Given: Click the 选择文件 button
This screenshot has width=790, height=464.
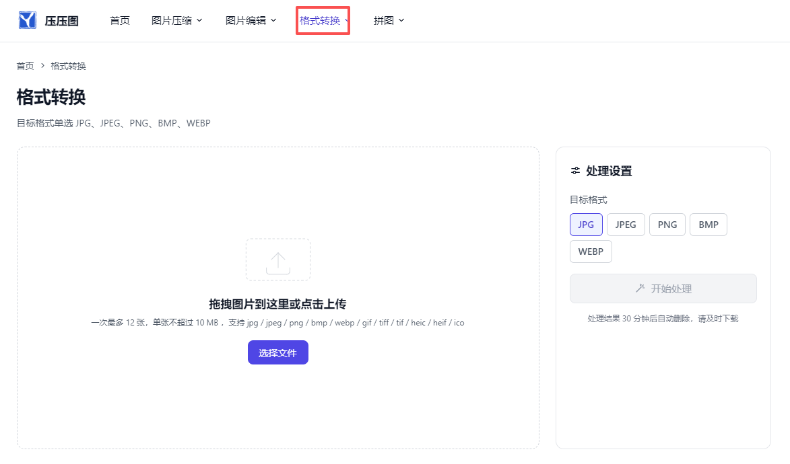Looking at the screenshot, I should tap(278, 353).
